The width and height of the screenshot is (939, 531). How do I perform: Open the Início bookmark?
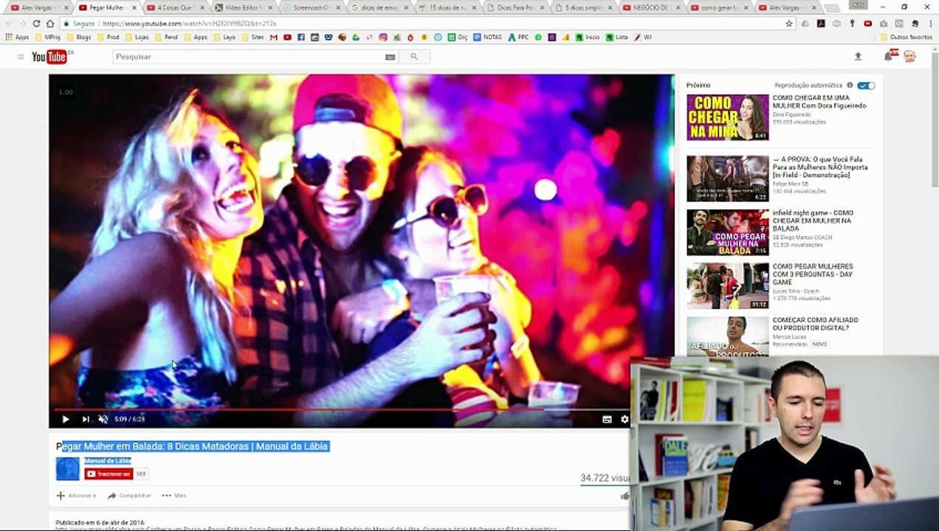coord(588,37)
